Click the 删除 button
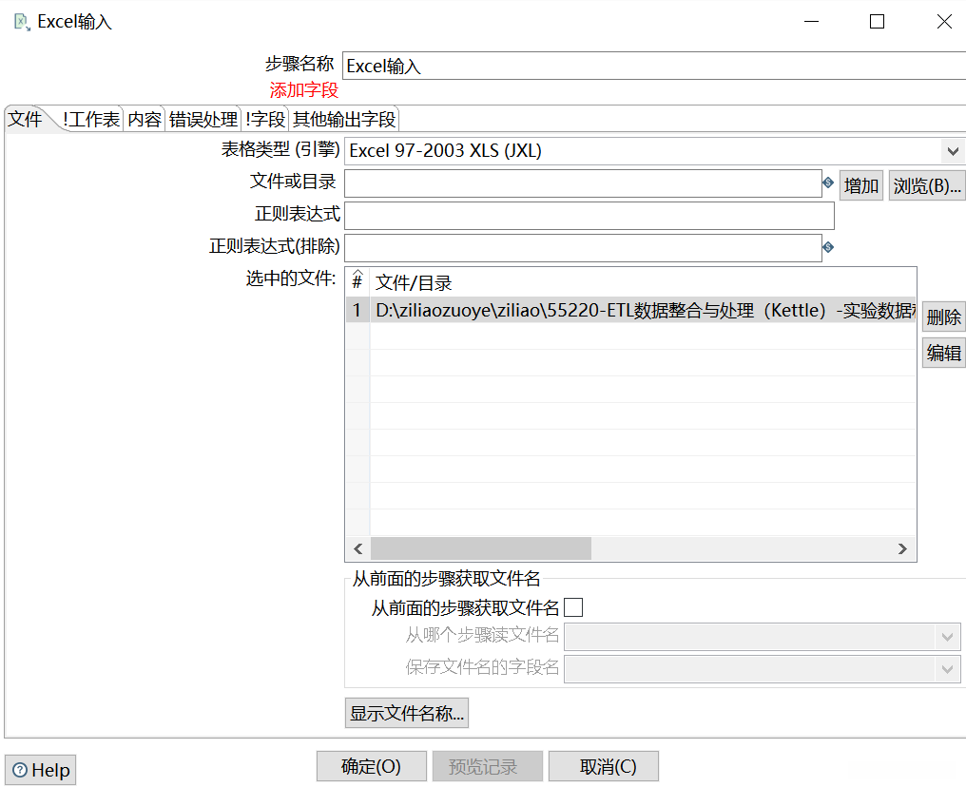The width and height of the screenshot is (966, 787). point(944,317)
